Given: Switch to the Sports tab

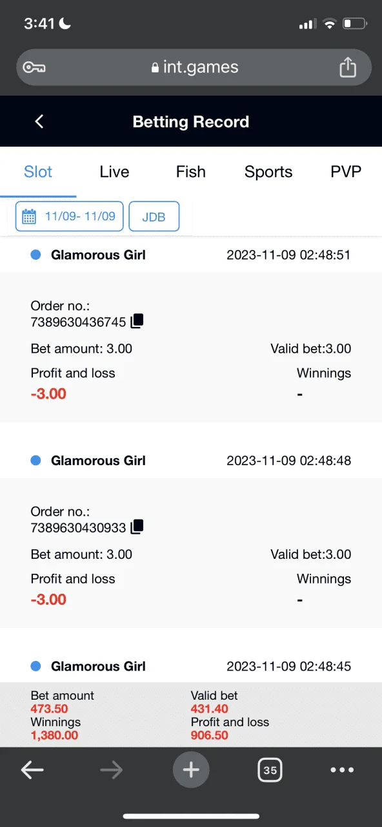Looking at the screenshot, I should click(268, 172).
